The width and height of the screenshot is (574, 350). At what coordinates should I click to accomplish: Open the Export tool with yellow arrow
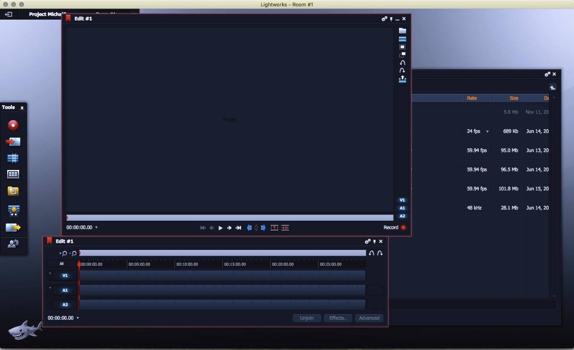[x=13, y=227]
